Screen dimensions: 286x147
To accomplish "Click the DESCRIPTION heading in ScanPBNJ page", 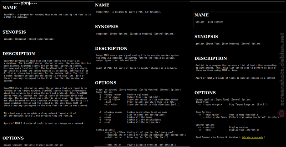I will (x=19, y=54).
